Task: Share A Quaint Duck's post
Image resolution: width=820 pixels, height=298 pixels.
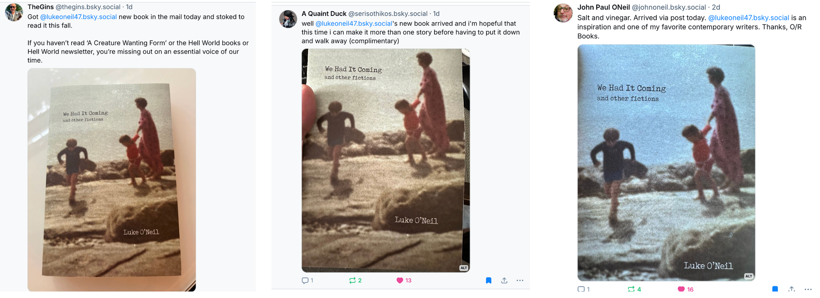Action: [x=504, y=280]
